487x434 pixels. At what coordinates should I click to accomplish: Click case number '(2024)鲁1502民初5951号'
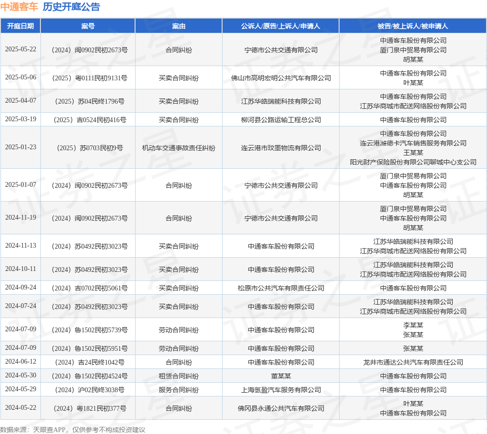pos(89,348)
